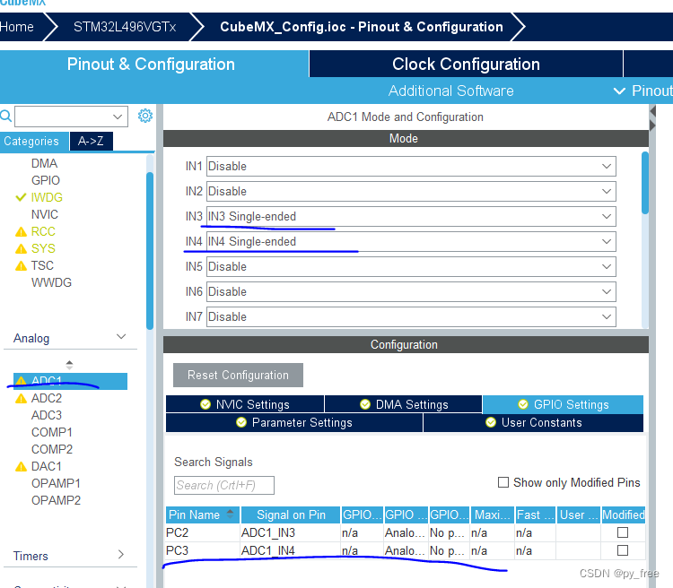Click the STM32L496VGTx breadcrumb

(x=125, y=27)
